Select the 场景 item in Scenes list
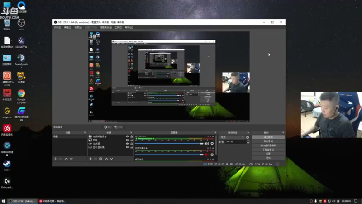This screenshot has width=362, height=204. click(70, 137)
